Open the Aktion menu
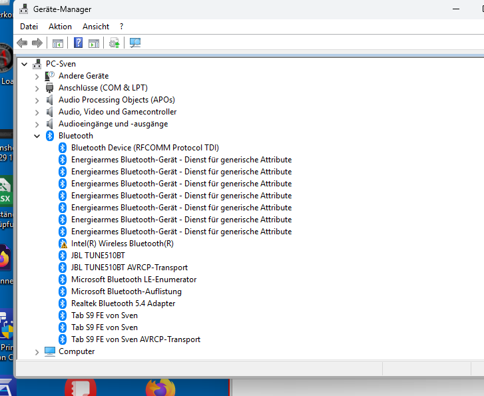The height and width of the screenshot is (396, 484). point(60,27)
